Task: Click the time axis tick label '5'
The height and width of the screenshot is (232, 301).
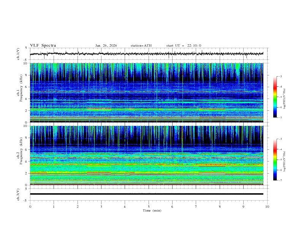Action: (x=149, y=207)
